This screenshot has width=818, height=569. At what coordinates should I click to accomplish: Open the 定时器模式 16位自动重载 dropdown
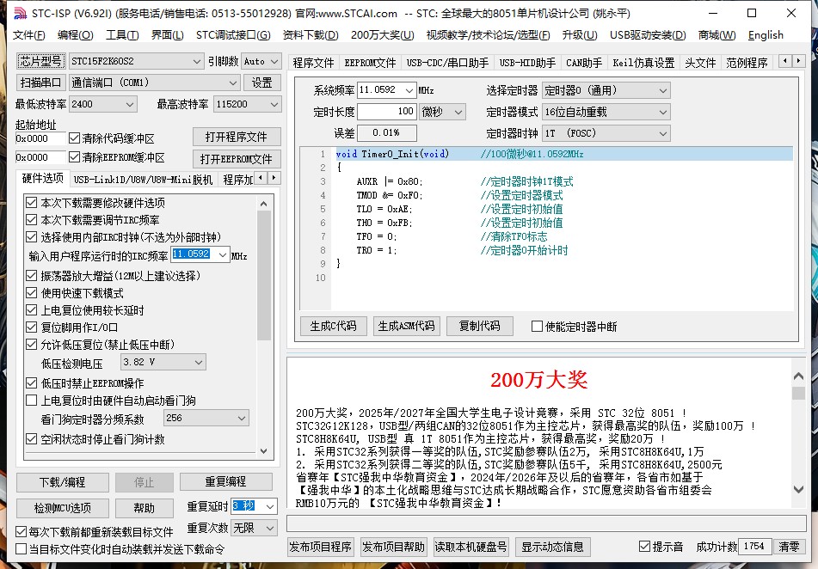(606, 112)
